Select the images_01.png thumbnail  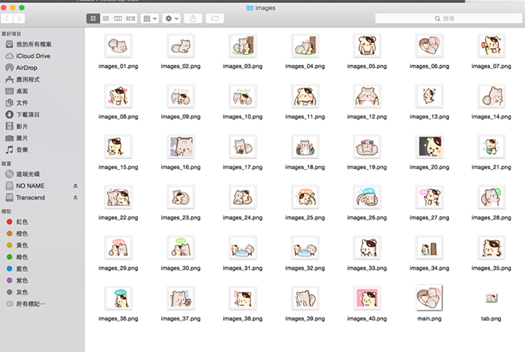tap(118, 45)
